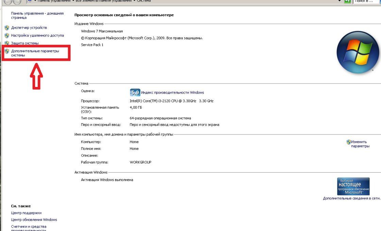This screenshot has width=381, height=231.
Task: Click the genuine Microsoft software badge
Action: point(353,186)
